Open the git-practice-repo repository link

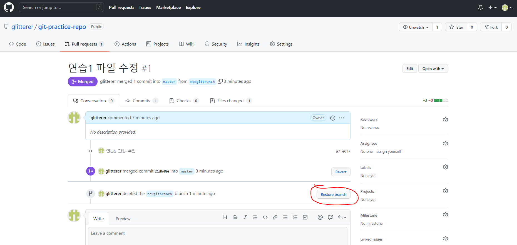pyautogui.click(x=62, y=27)
